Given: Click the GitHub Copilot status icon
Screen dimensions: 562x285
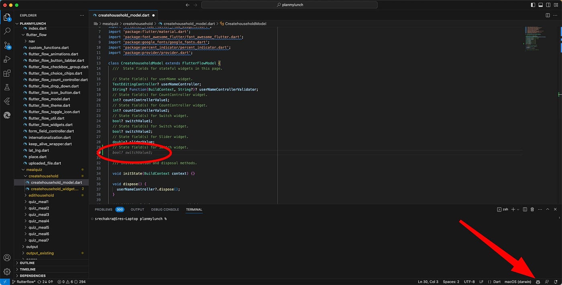Looking at the screenshot, I should click(x=538, y=282).
